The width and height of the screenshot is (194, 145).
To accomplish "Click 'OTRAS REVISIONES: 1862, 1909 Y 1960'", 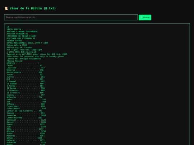I will (27, 43).
